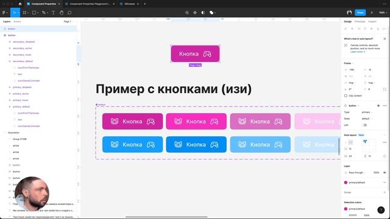This screenshot has height=219, width=390.
Task: Open the button instance swap dropdown
Action: (x=354, y=106)
